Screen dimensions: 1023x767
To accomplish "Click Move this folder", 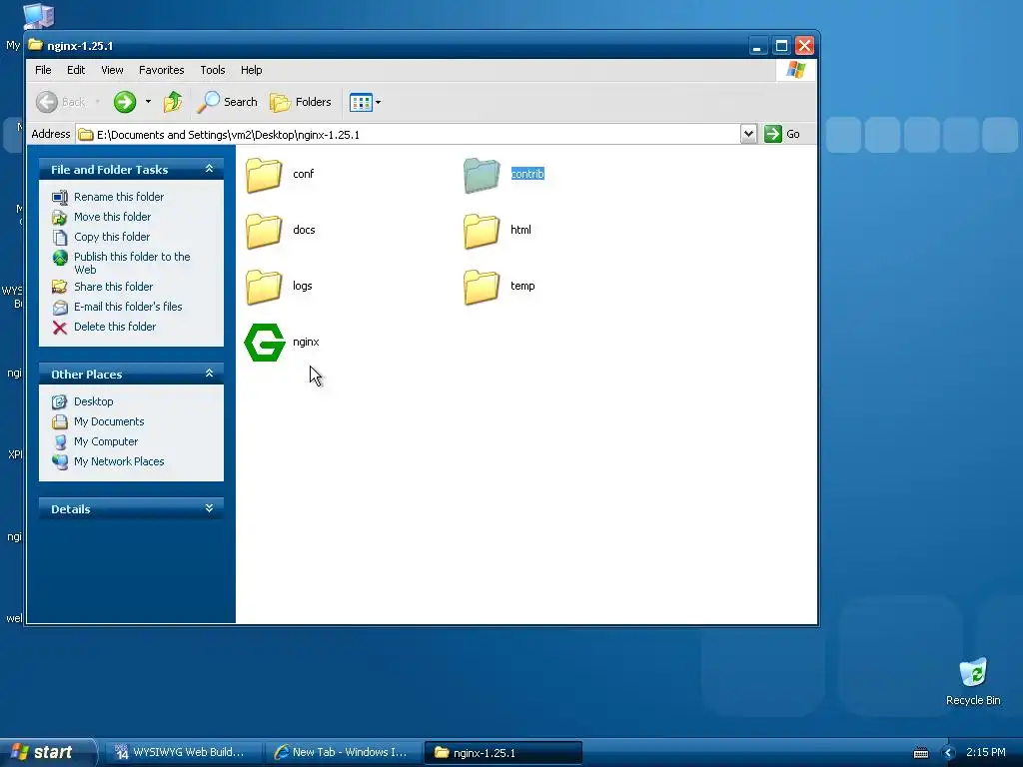I will coord(112,217).
